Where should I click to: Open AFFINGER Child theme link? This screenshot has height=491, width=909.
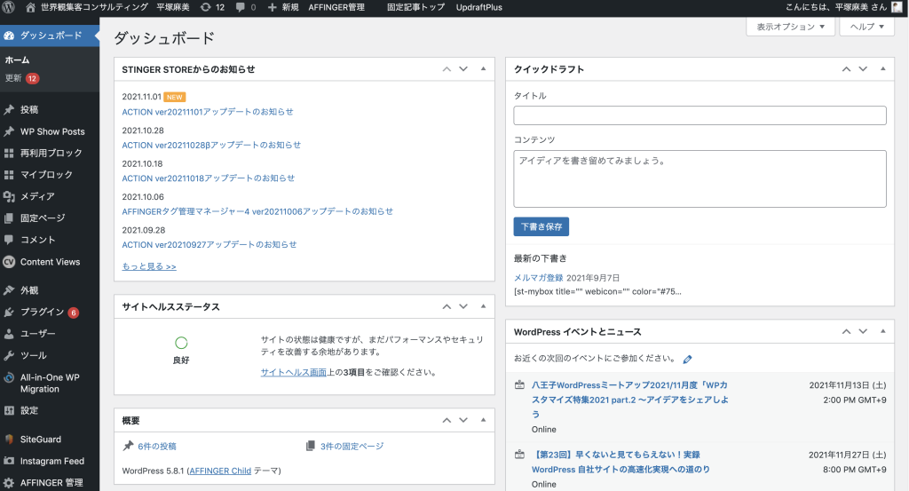click(x=220, y=471)
